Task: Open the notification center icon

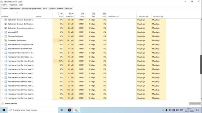Action: tap(198, 110)
